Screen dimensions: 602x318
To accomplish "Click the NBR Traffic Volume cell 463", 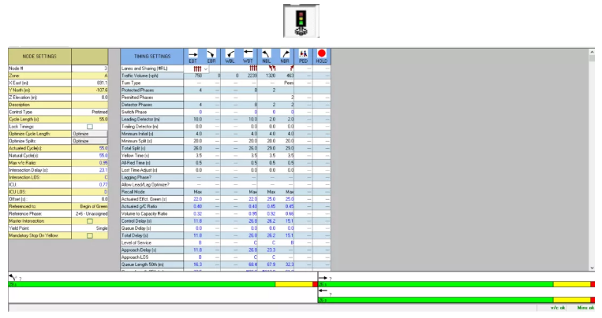I will pyautogui.click(x=285, y=76).
